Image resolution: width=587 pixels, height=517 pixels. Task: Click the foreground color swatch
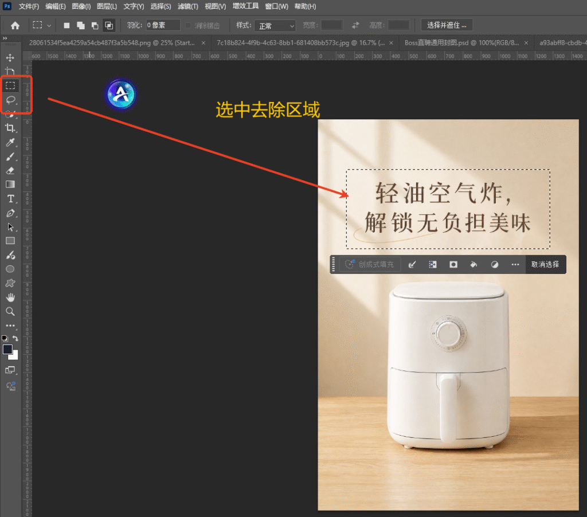click(7, 349)
